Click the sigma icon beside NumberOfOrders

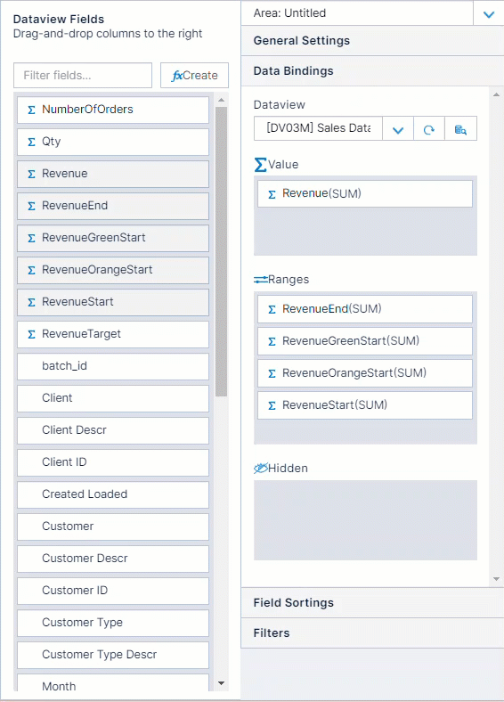(x=31, y=110)
